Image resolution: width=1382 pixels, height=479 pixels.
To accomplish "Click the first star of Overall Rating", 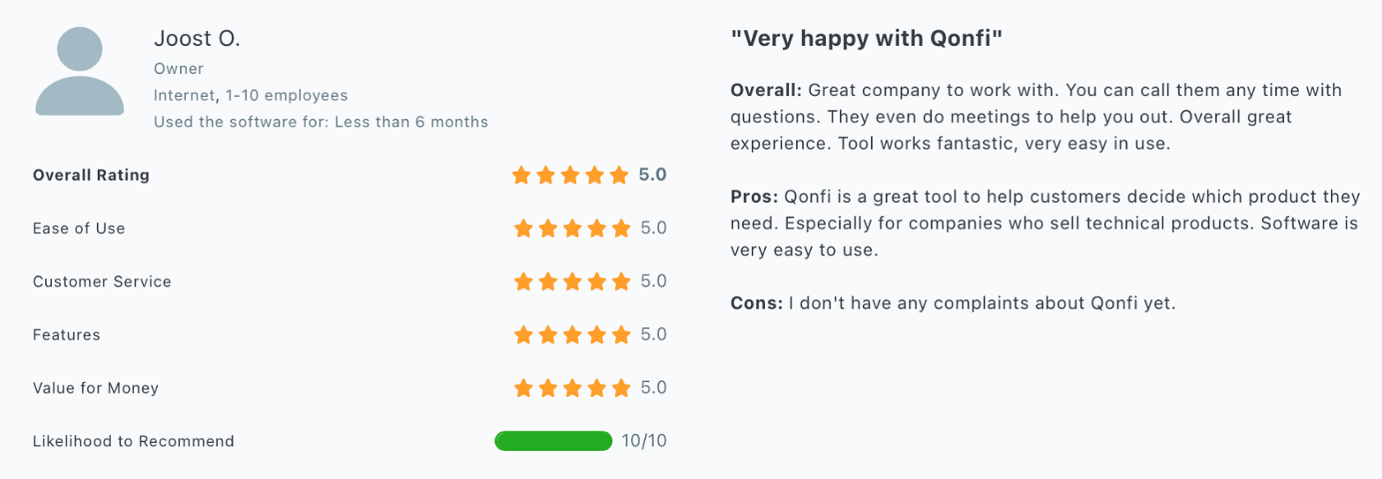I will tap(522, 175).
